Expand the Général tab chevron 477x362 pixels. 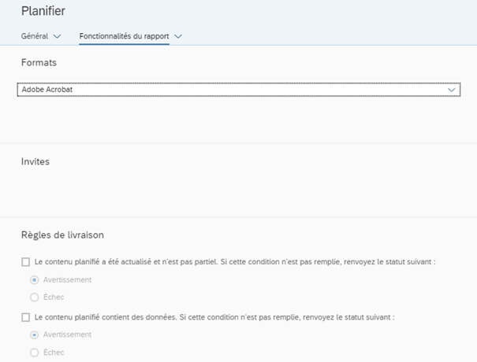57,36
